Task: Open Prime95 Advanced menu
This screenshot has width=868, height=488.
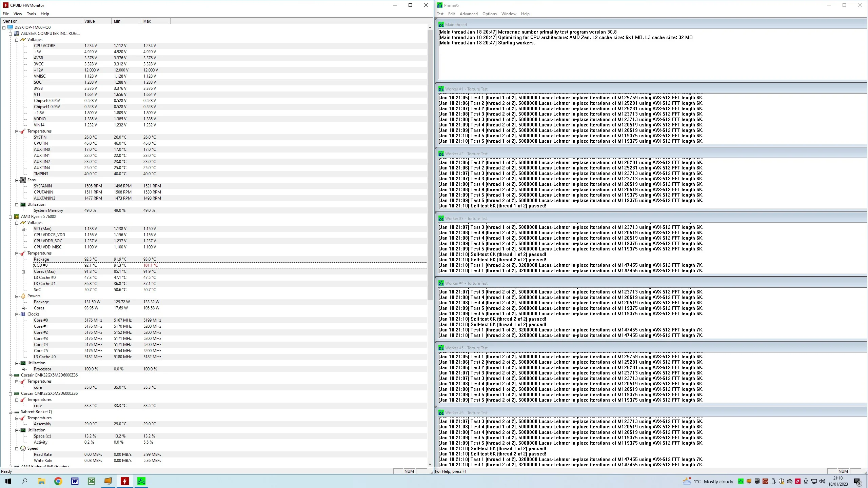Action: pyautogui.click(x=469, y=14)
